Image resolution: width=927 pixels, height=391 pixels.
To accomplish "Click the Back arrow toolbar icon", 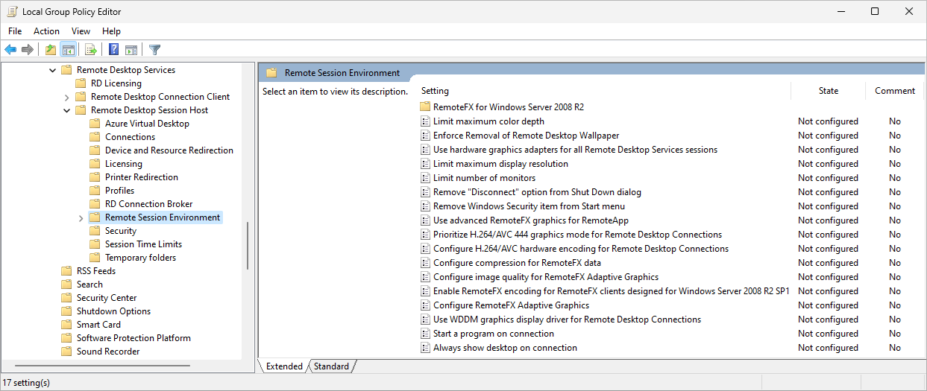I will (10, 50).
